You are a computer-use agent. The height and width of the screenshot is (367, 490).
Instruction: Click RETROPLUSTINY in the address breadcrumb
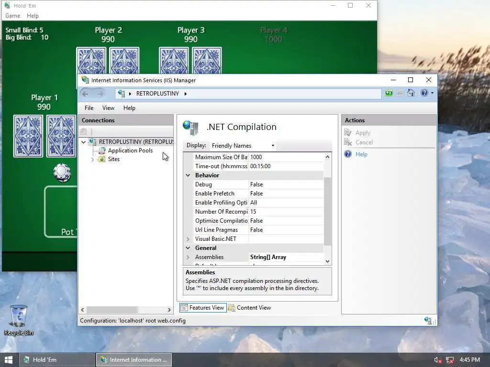pyautogui.click(x=157, y=94)
